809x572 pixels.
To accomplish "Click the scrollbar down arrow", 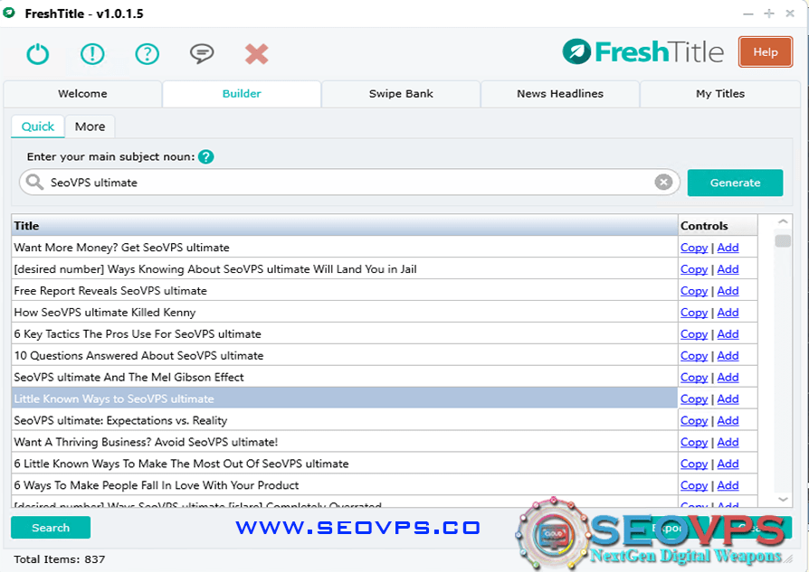I will coord(783,500).
